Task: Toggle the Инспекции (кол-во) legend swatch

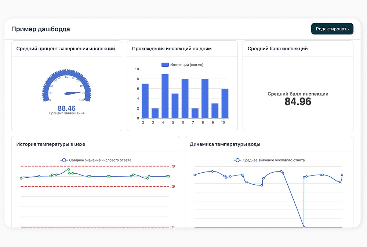Action: click(165, 65)
